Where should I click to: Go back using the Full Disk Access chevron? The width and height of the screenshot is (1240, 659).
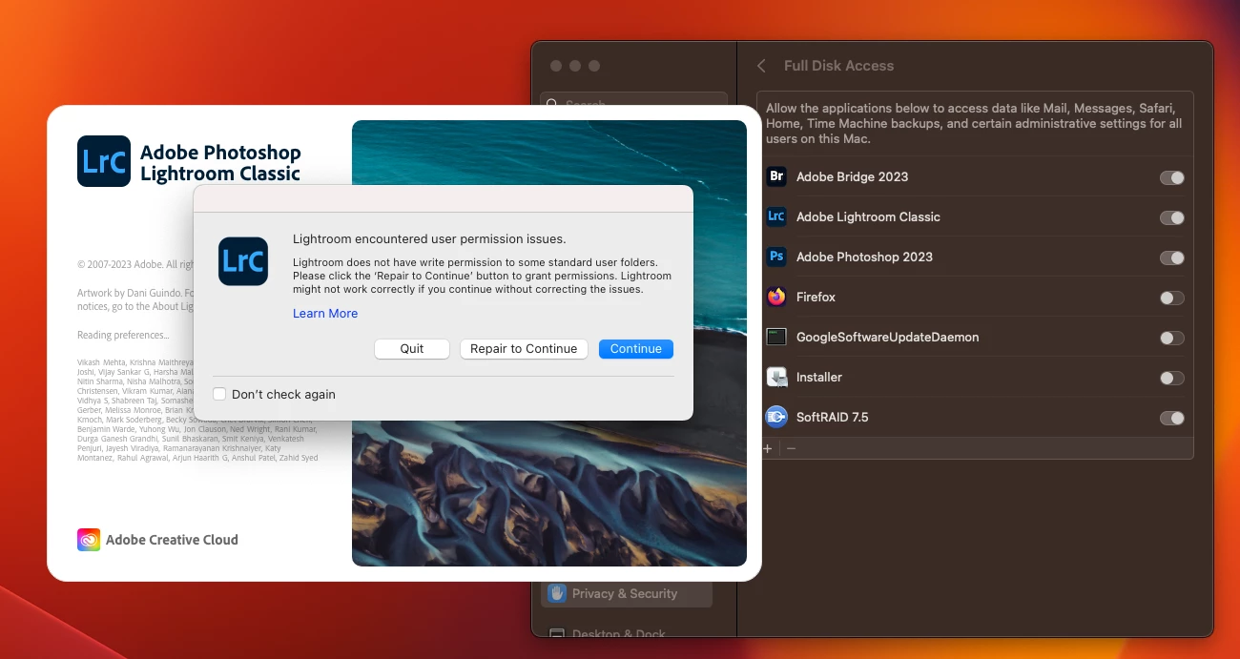point(761,66)
